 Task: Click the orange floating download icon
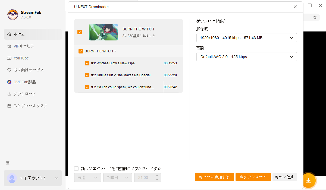point(309,180)
